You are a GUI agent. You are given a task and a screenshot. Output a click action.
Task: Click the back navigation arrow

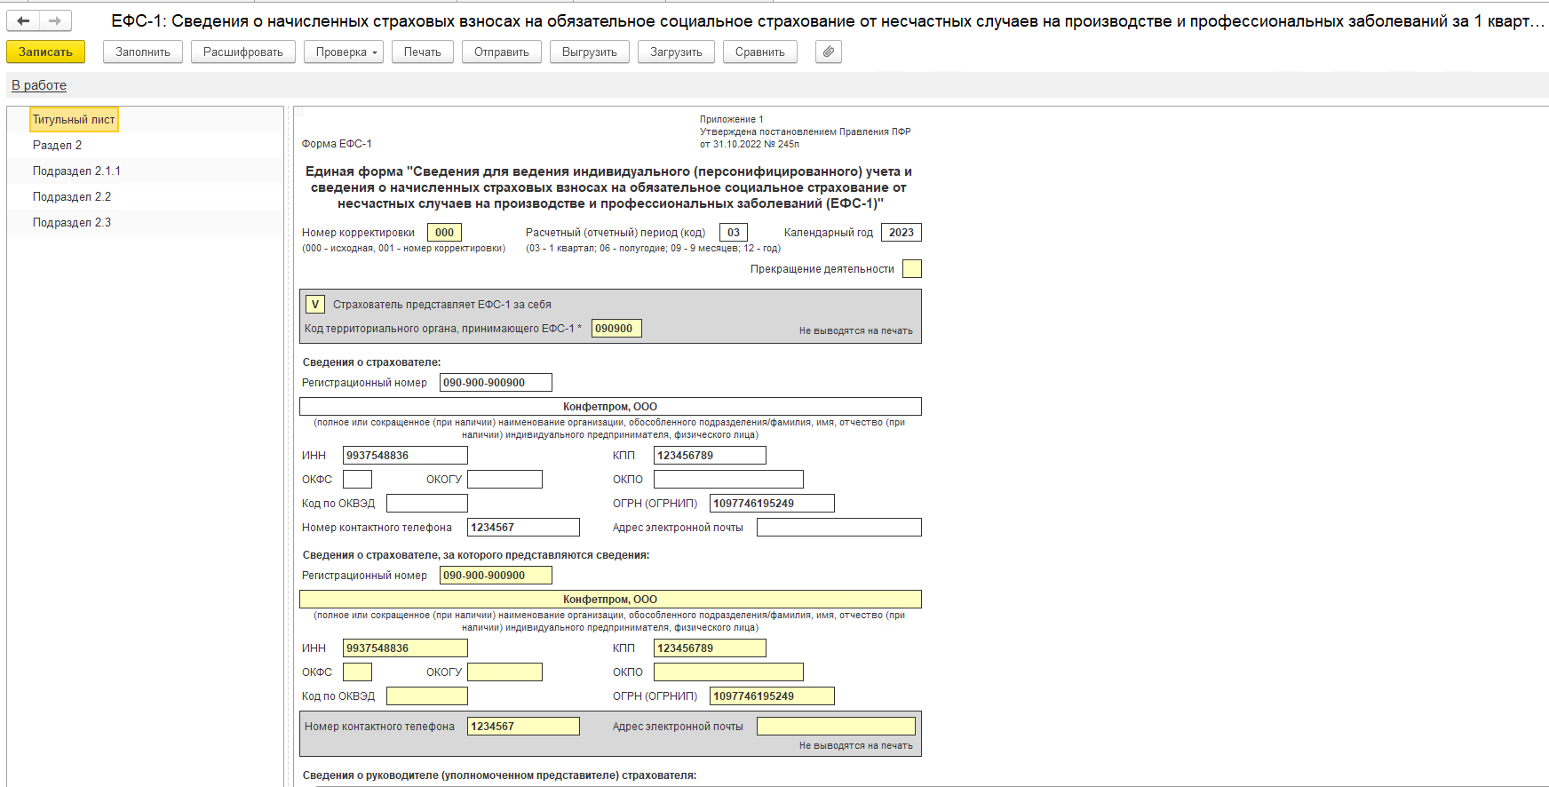pos(24,20)
